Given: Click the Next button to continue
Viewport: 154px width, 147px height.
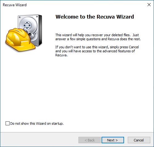Looking at the screenshot, I should click(113, 140).
